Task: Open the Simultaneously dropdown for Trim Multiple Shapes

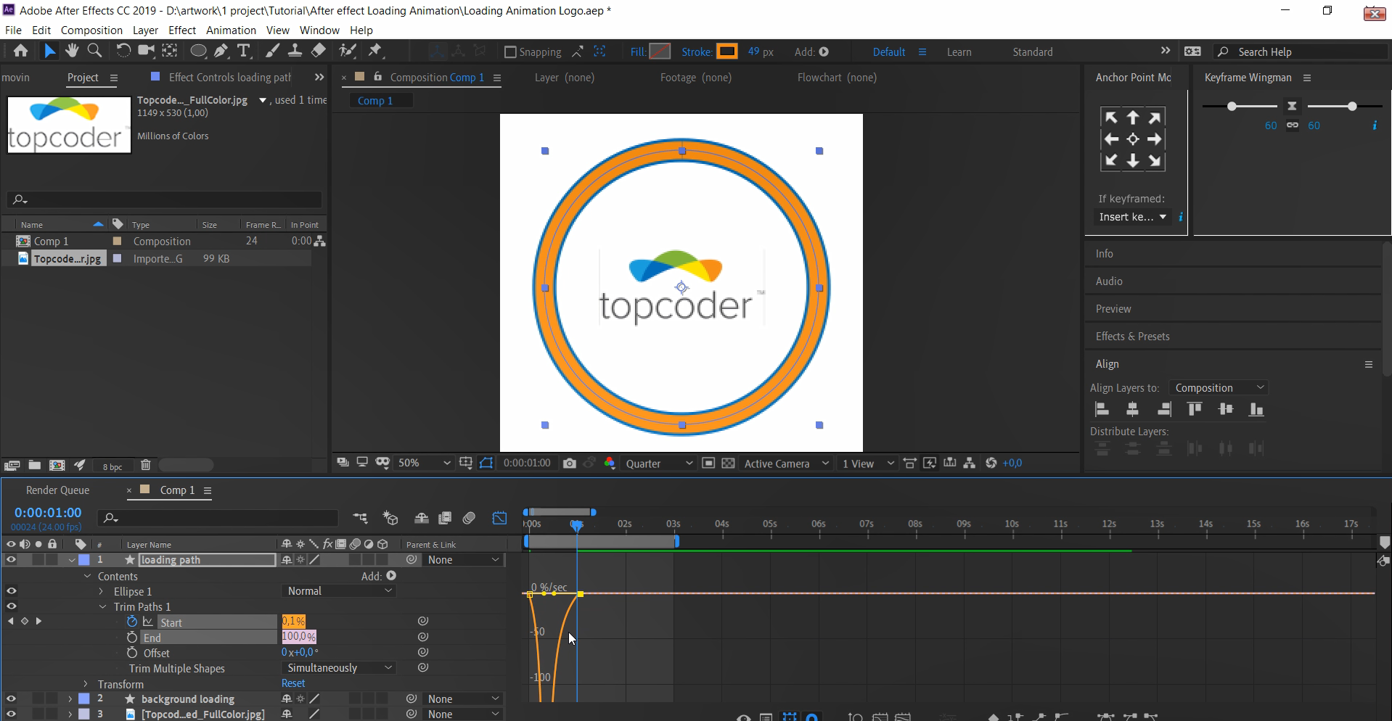Action: pyautogui.click(x=338, y=668)
